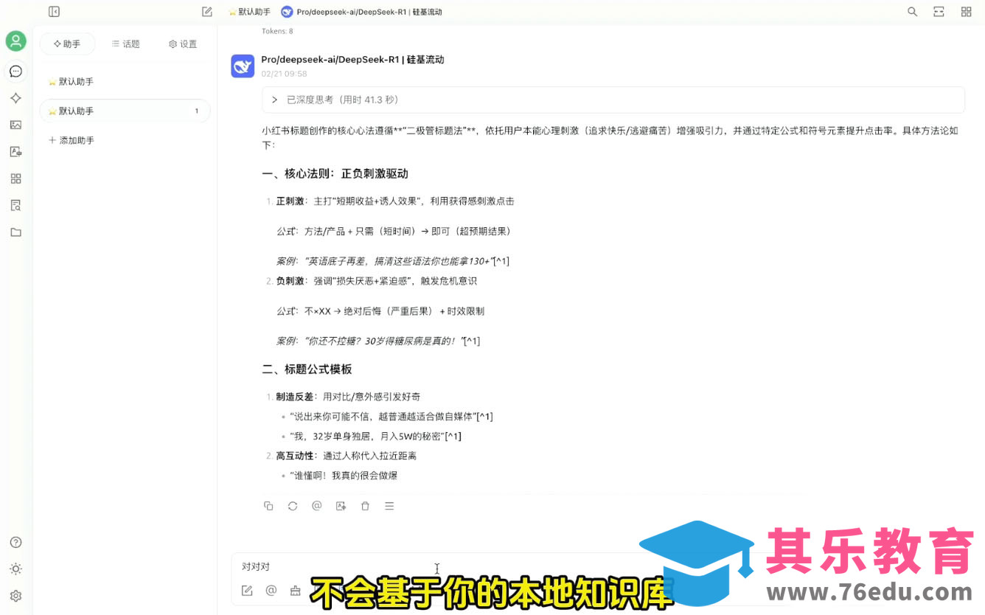The height and width of the screenshot is (615, 985).
Task: Toggle the left sidebar panel visibility
Action: (54, 12)
